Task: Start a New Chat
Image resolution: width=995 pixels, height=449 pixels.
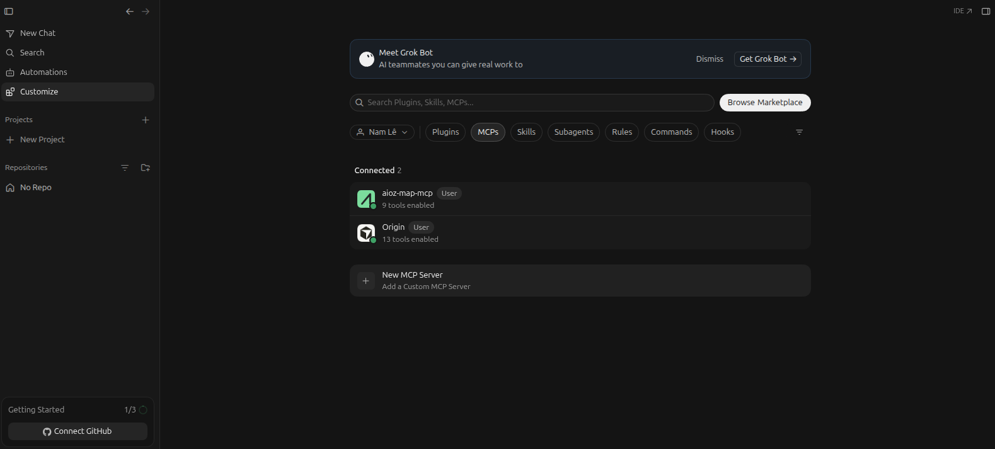Action: click(x=78, y=33)
